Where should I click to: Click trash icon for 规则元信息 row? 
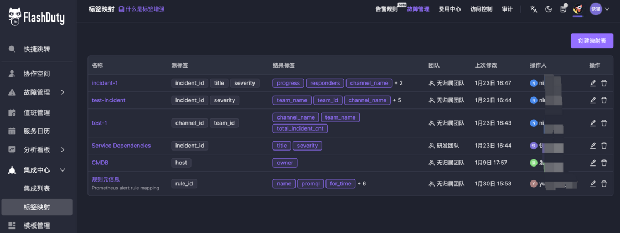click(x=604, y=183)
